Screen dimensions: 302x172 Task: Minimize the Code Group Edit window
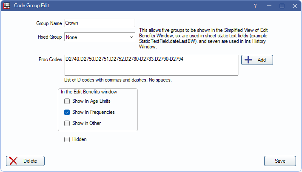pos(269,6)
